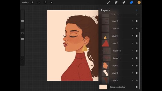Screen dimensions: 162x91
Task: Select Layer 5 thumbnail
Action: (105, 73)
